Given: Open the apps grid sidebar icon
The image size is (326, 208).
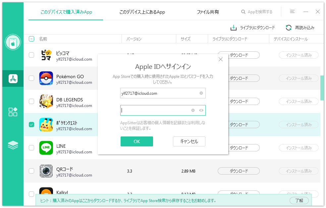Looking at the screenshot, I should [13, 112].
